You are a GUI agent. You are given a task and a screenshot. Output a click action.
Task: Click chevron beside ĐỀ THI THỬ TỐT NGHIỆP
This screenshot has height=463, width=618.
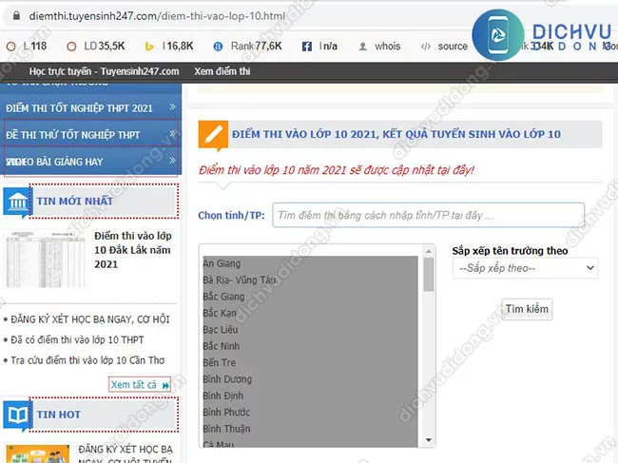172,134
